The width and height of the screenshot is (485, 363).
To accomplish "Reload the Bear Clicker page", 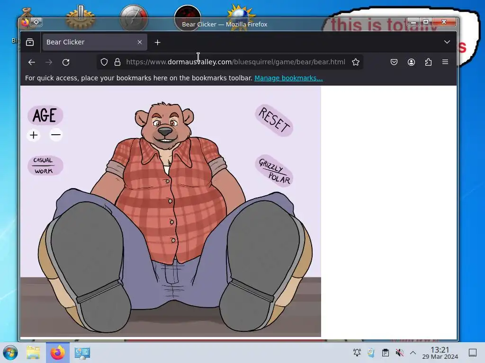I will tap(66, 62).
